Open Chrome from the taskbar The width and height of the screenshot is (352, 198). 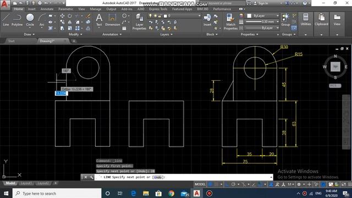click(171, 193)
